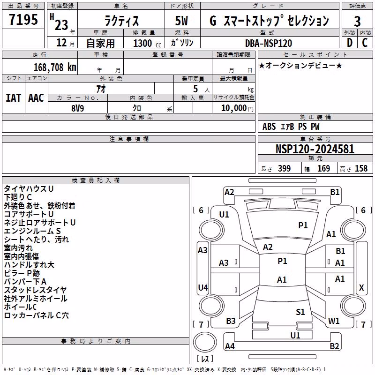Select the damage code legend at the bottom
The image size is (375, 375).
165,369
